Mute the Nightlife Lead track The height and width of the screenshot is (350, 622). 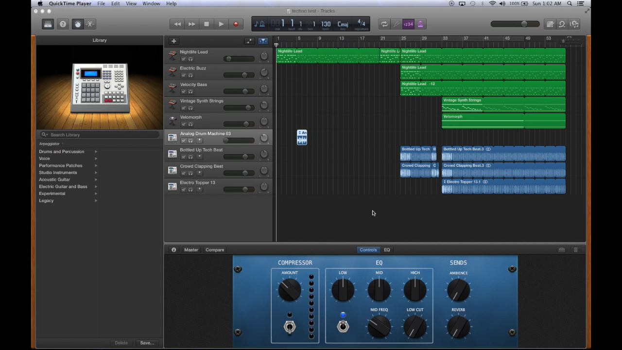184,59
